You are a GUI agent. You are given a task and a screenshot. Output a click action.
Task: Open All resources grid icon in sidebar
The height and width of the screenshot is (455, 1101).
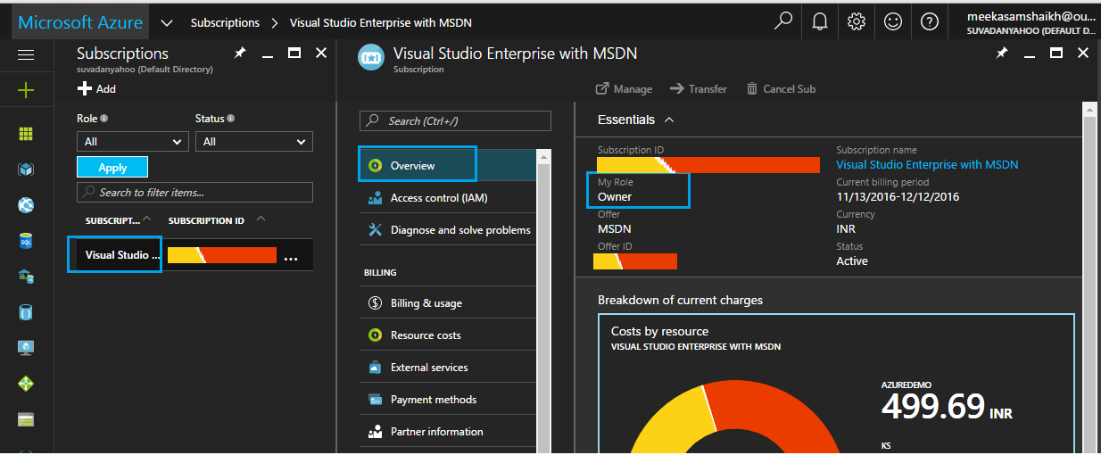[26, 134]
